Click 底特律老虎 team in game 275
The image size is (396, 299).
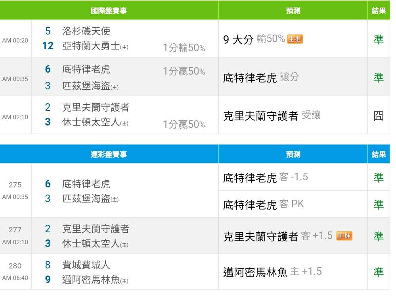(x=86, y=184)
